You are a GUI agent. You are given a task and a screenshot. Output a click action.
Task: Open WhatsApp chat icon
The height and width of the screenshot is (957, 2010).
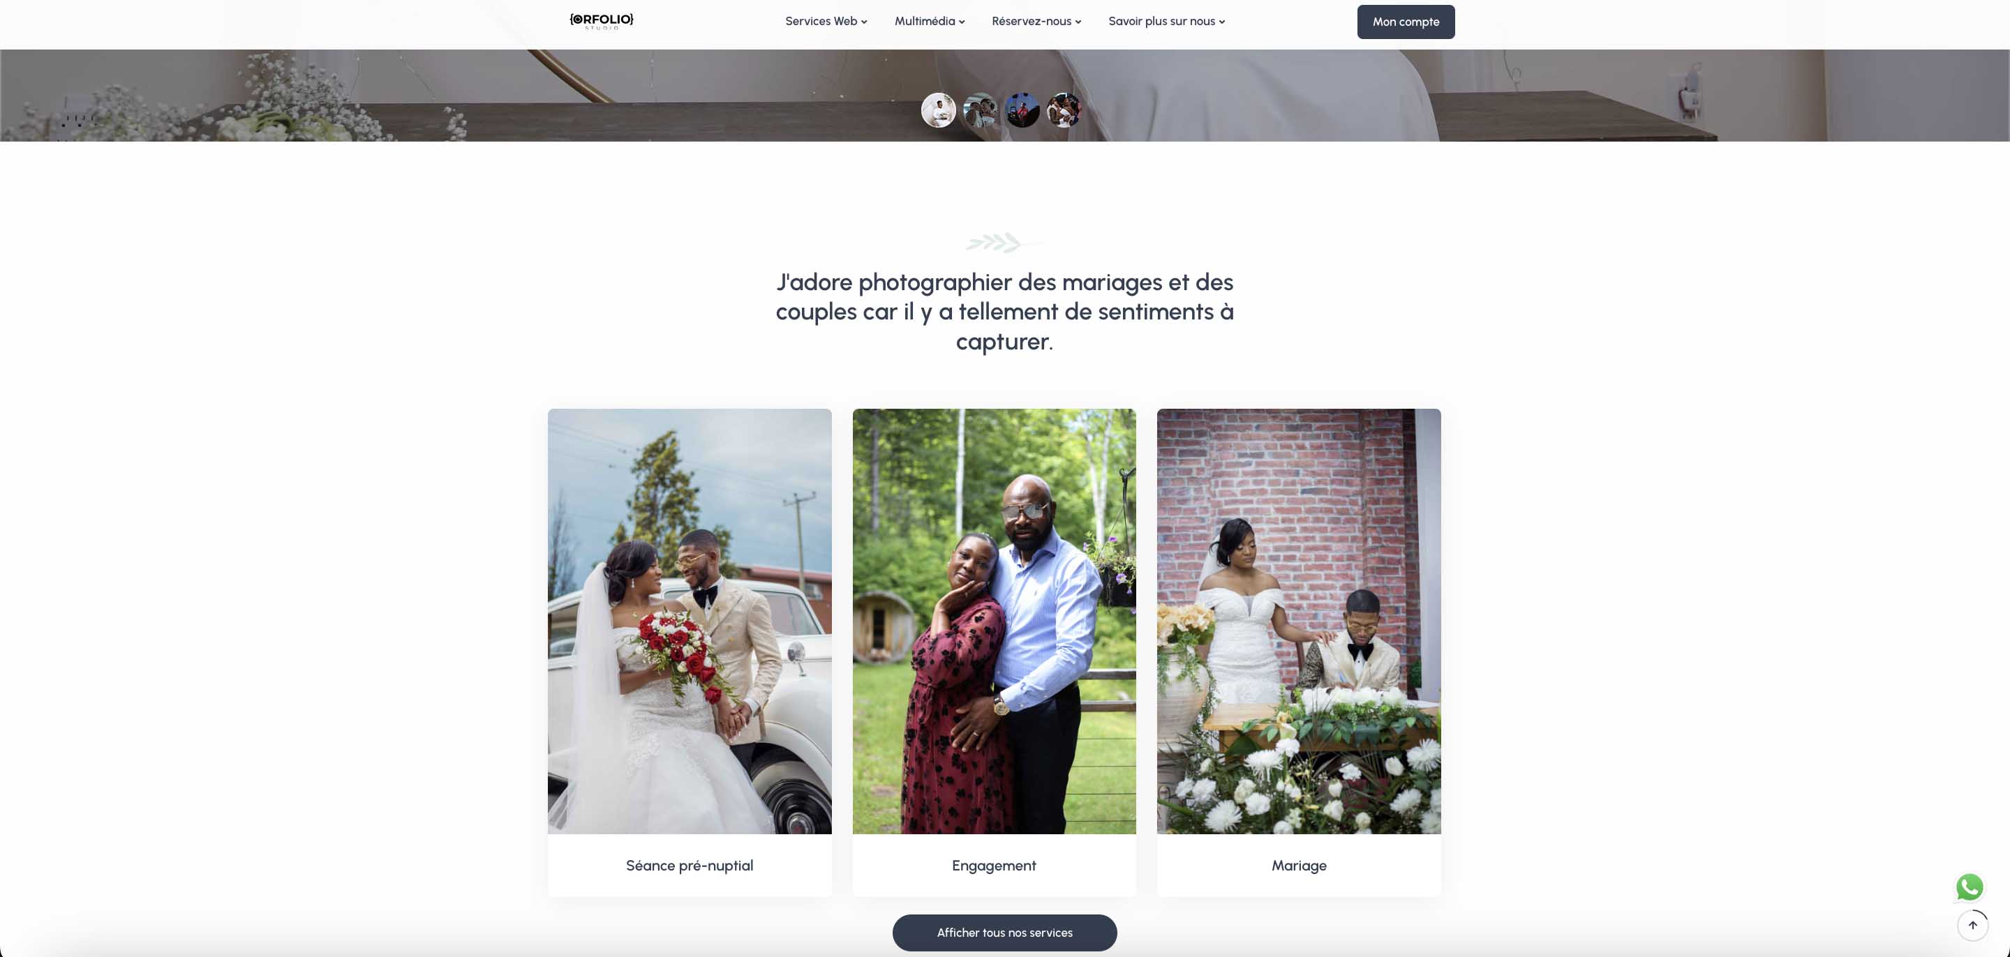point(1970,887)
